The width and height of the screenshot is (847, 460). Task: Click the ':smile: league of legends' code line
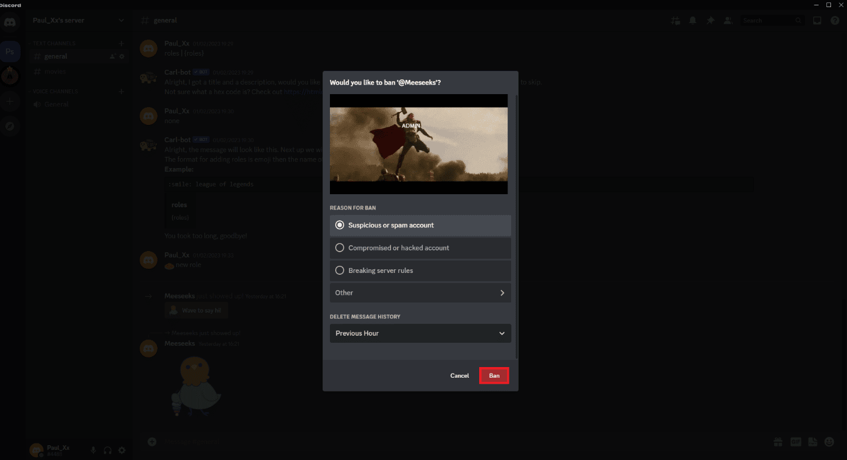point(211,184)
